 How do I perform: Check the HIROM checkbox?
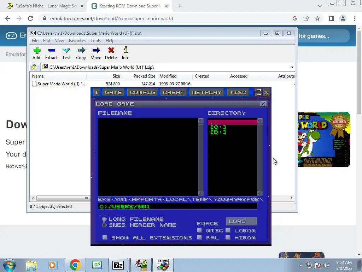coord(228,237)
